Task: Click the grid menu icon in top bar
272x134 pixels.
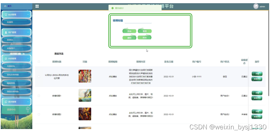Action: point(37,6)
